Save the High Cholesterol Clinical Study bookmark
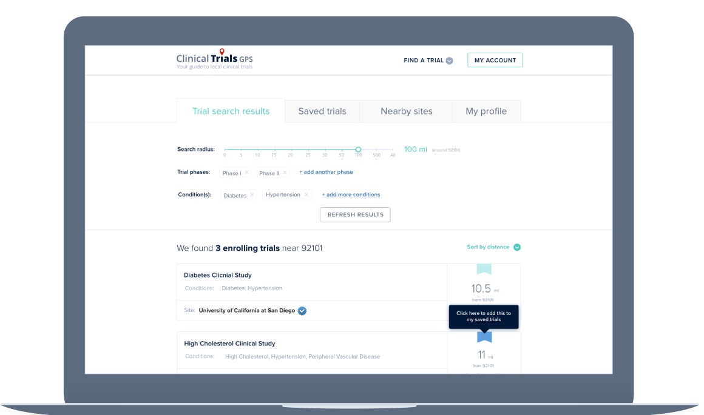Screen dimensions: 704x415 (484, 337)
